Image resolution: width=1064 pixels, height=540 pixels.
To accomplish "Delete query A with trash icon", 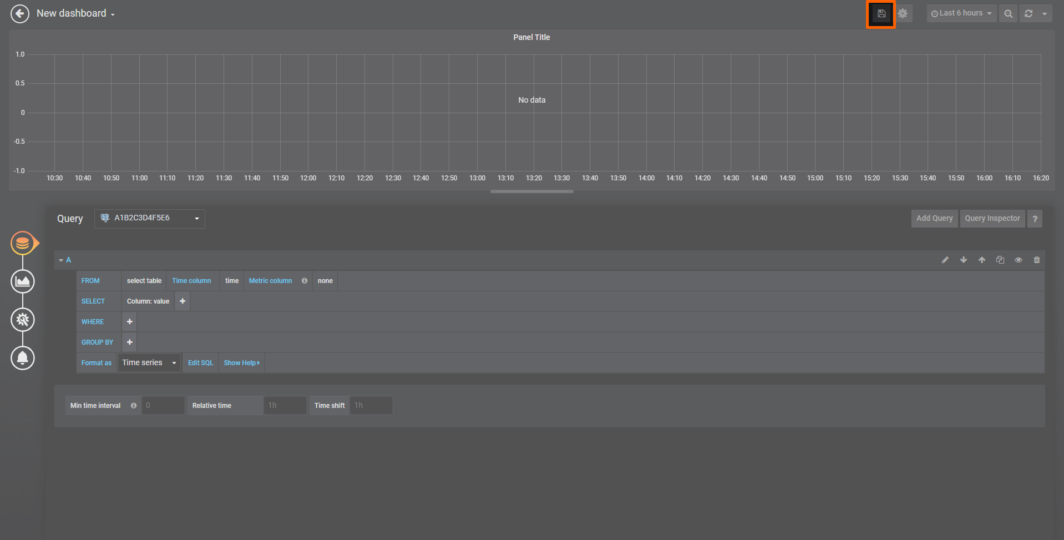I will pos(1037,260).
